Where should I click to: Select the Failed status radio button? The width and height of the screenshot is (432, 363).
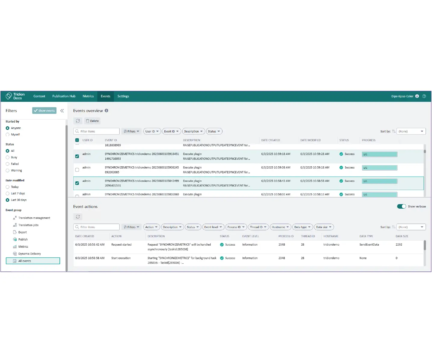pyautogui.click(x=8, y=164)
